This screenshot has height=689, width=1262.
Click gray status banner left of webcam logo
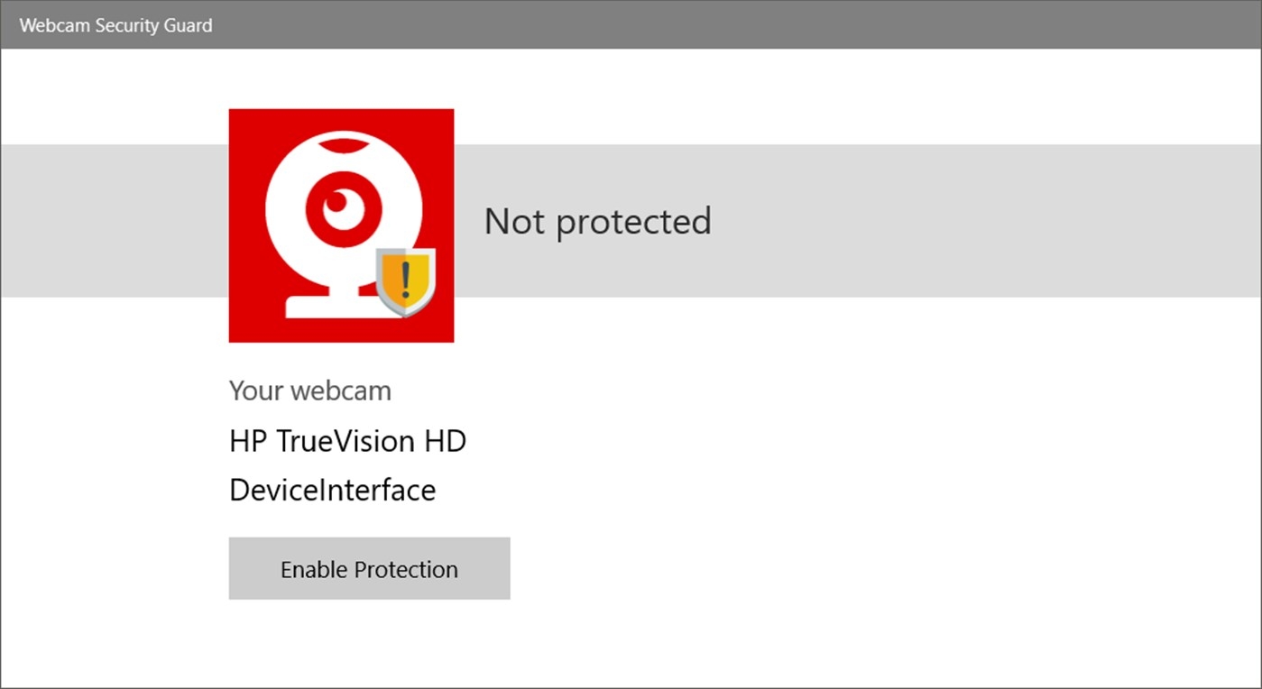[115, 221]
